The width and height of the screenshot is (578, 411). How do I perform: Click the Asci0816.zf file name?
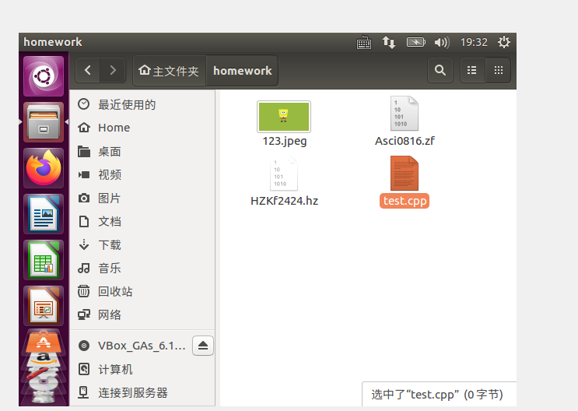point(405,141)
